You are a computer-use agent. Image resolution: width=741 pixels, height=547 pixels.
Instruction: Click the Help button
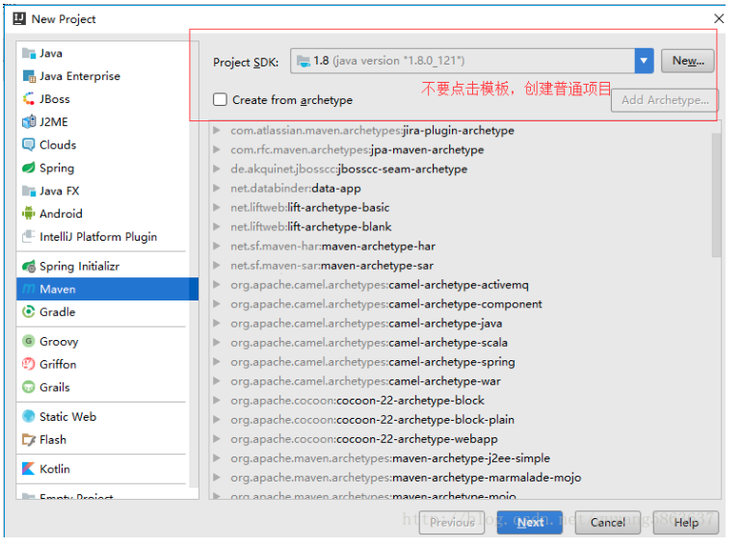coord(686,522)
